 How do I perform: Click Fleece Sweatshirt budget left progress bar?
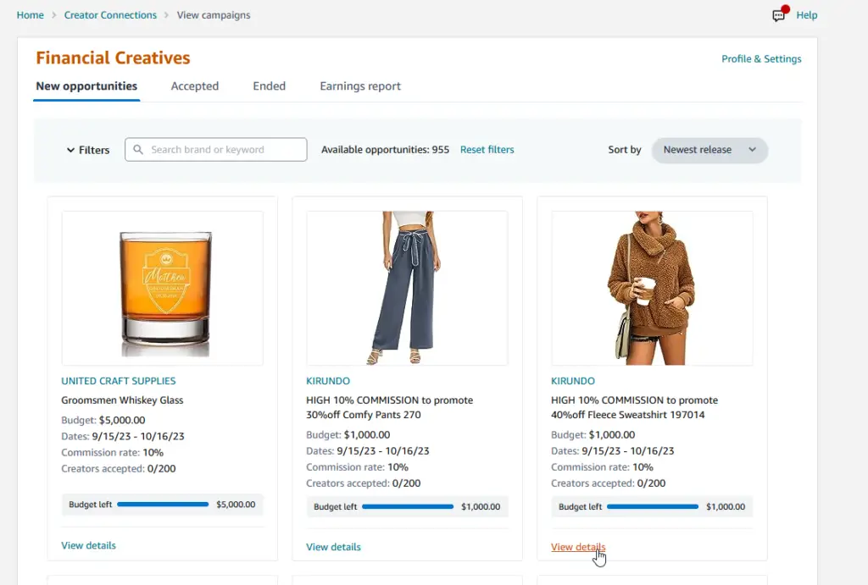click(653, 506)
